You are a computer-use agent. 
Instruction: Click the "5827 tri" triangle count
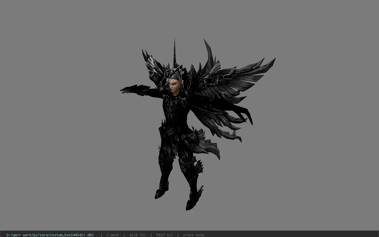pos(164,235)
